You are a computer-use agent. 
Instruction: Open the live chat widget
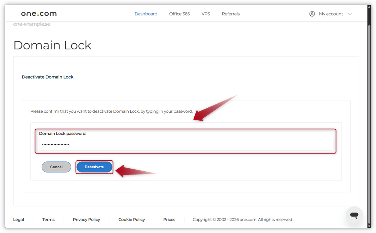354,215
